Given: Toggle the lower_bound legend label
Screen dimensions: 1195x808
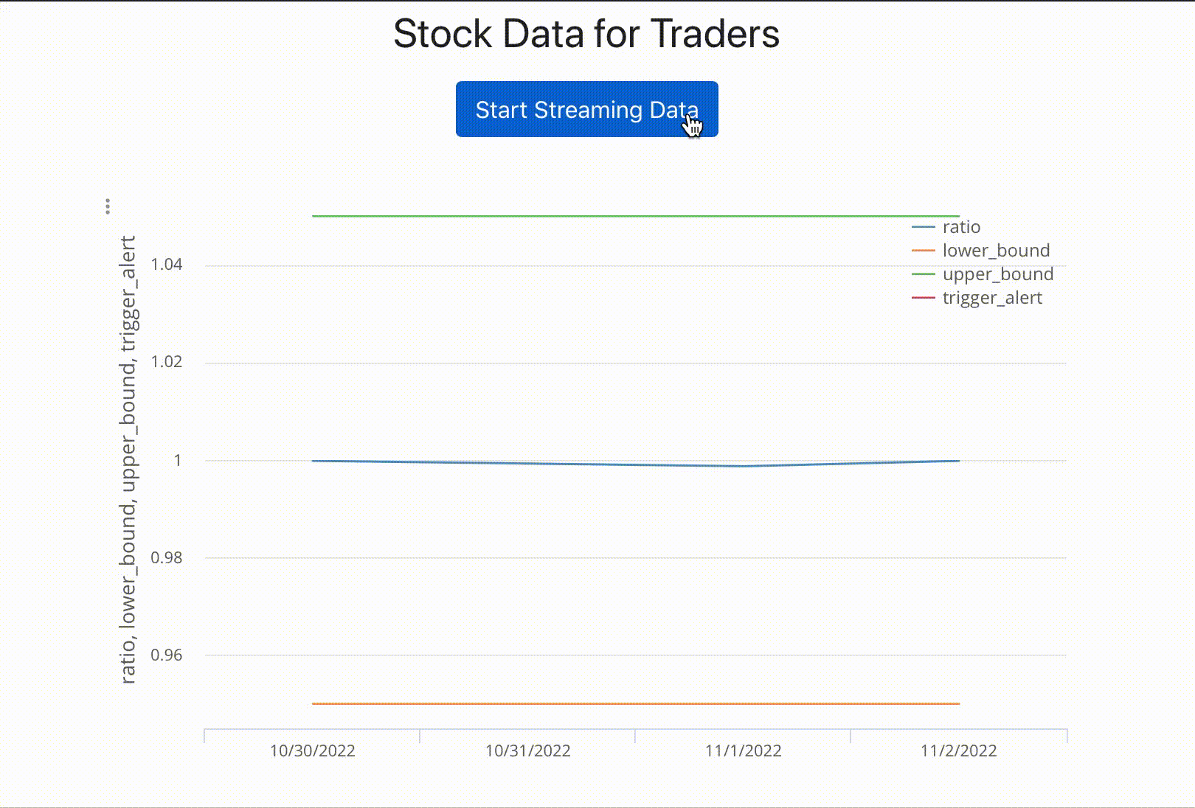Looking at the screenshot, I should [996, 251].
